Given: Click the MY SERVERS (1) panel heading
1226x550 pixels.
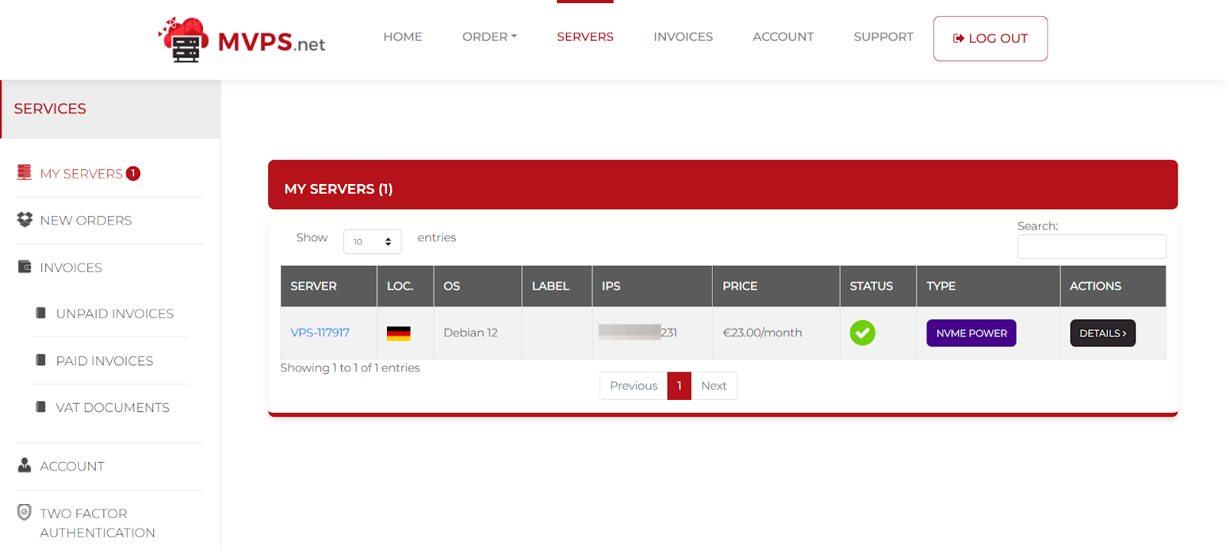Looking at the screenshot, I should [339, 188].
